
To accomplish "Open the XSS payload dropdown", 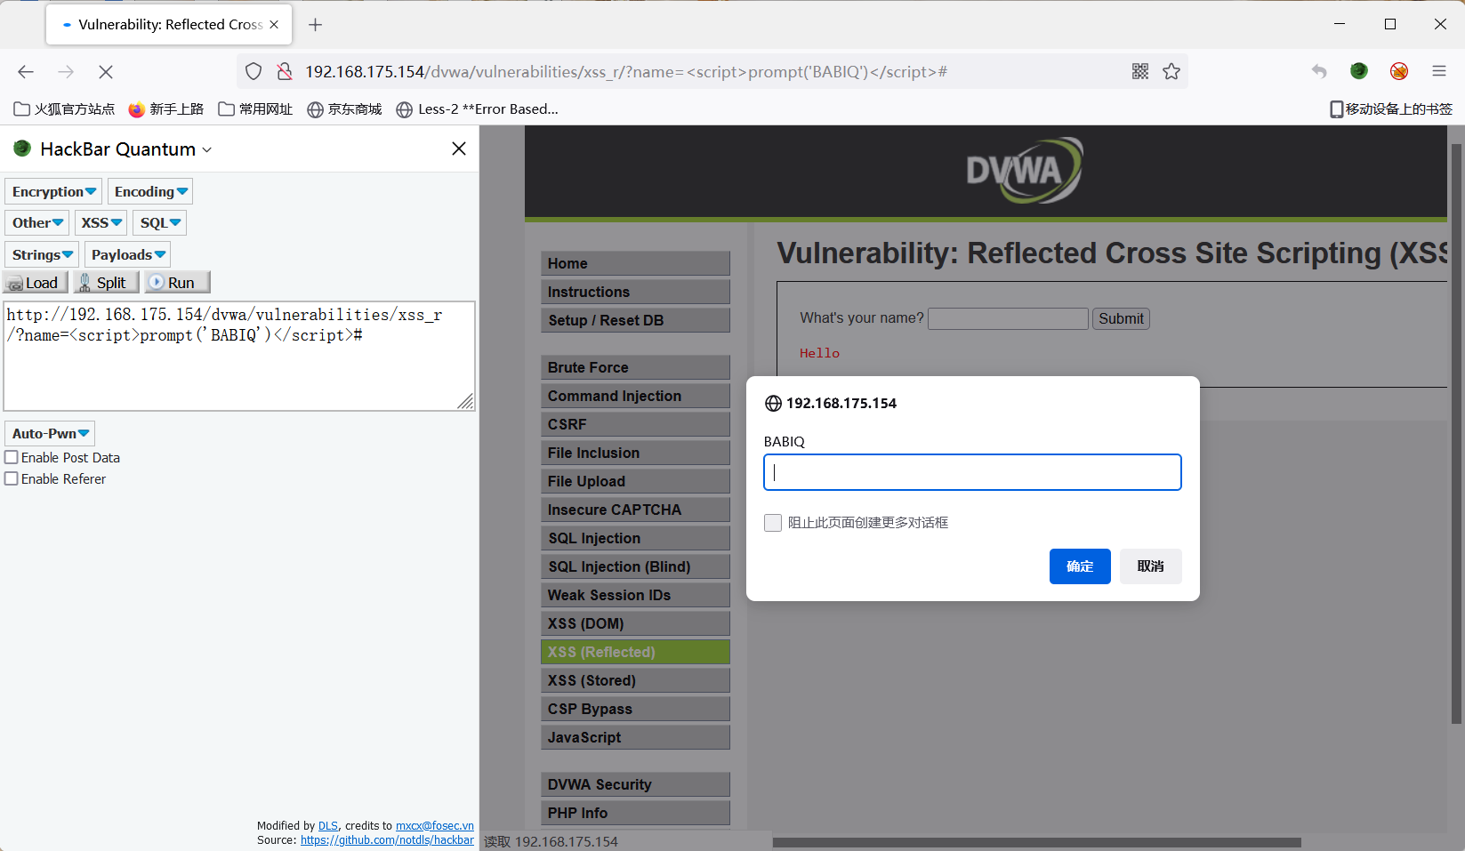I will pos(101,222).
